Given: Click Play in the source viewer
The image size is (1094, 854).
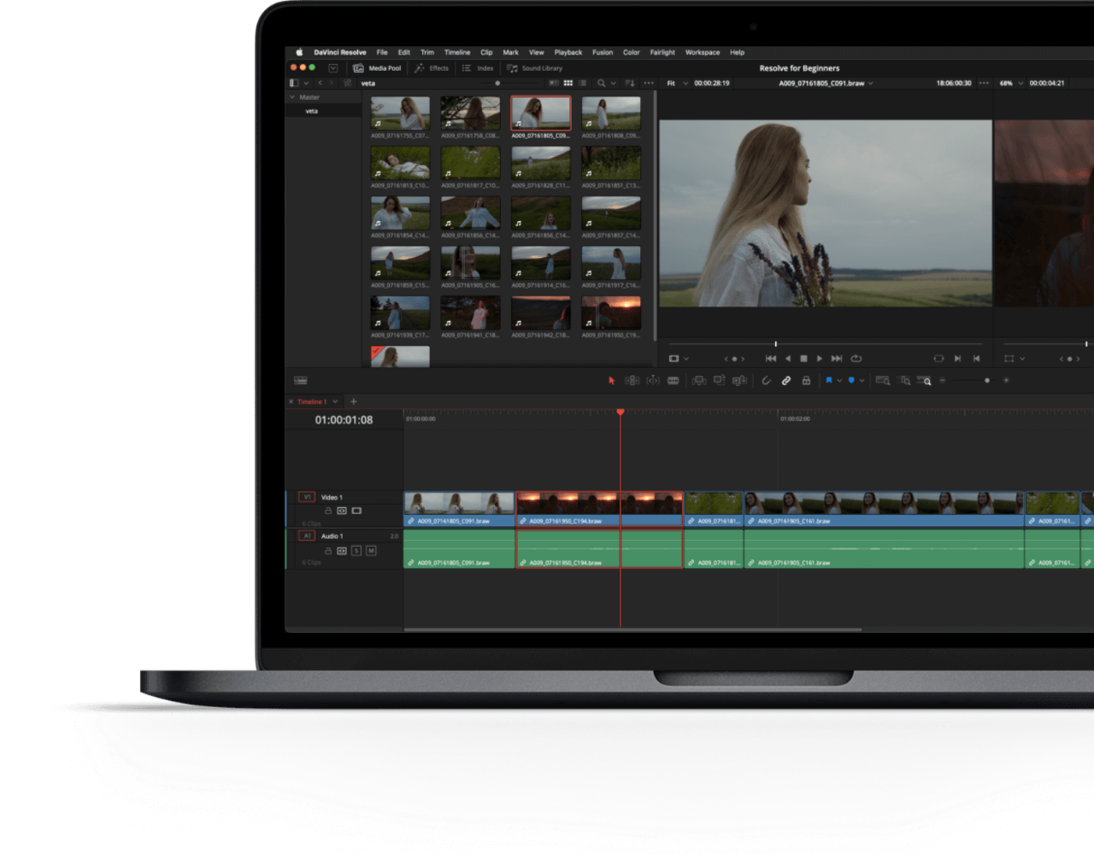Looking at the screenshot, I should pyautogui.click(x=819, y=359).
